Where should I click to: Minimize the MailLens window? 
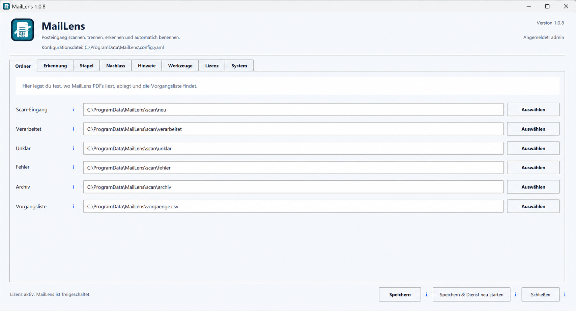(529, 6)
